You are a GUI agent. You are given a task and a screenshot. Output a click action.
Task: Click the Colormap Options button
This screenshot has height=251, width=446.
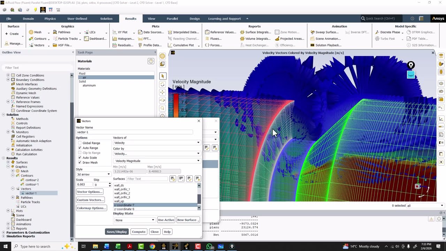92,208
